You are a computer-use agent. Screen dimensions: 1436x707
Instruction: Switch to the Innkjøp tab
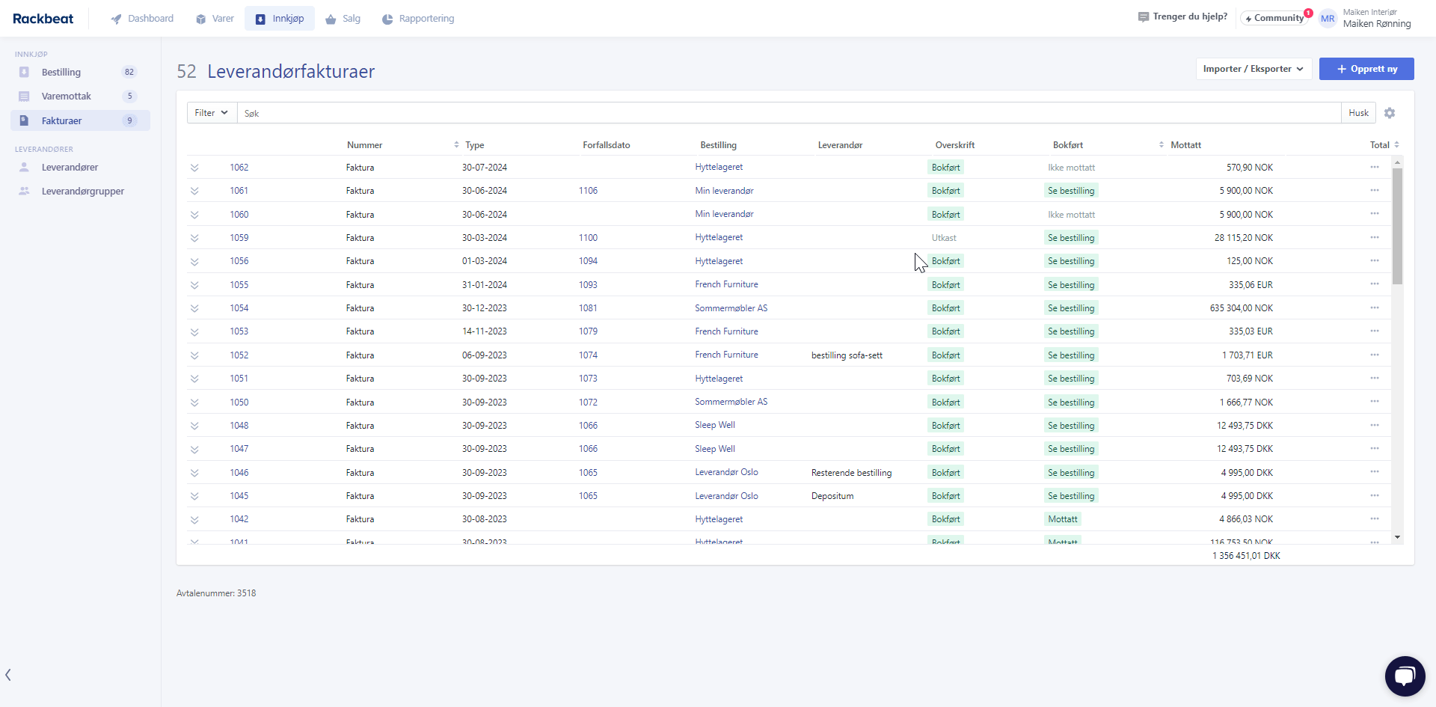[279, 18]
